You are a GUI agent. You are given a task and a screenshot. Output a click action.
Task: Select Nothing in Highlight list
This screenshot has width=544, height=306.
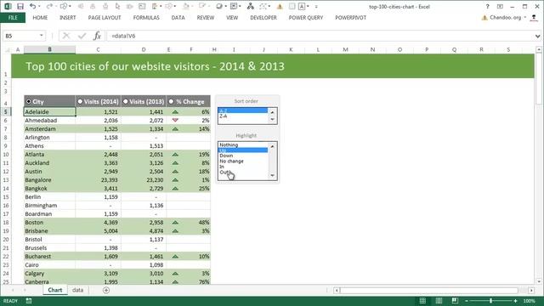click(x=243, y=144)
